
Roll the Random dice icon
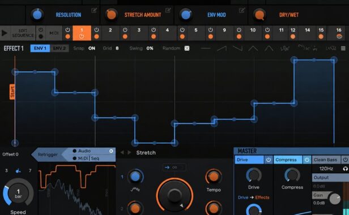point(187,48)
